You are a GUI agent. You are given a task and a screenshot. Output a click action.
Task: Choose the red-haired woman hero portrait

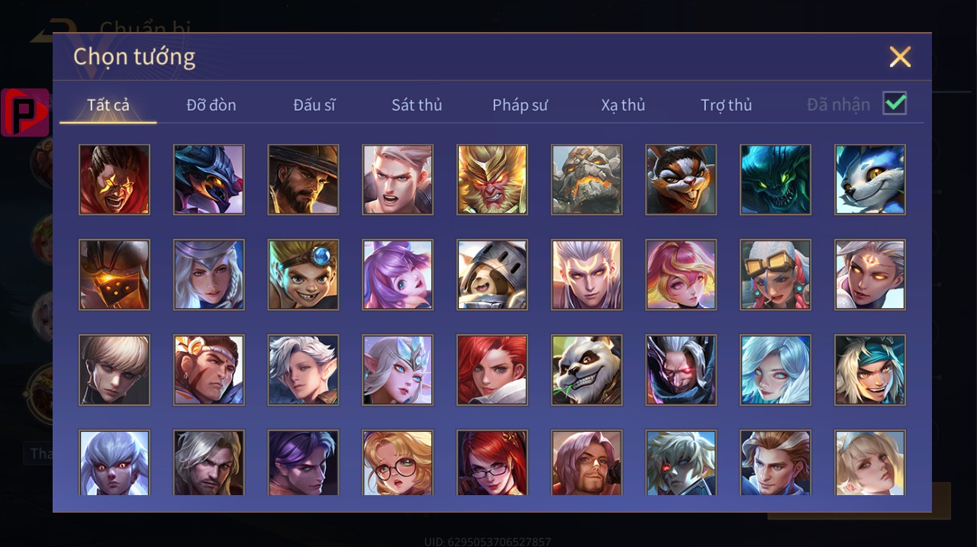(x=492, y=369)
